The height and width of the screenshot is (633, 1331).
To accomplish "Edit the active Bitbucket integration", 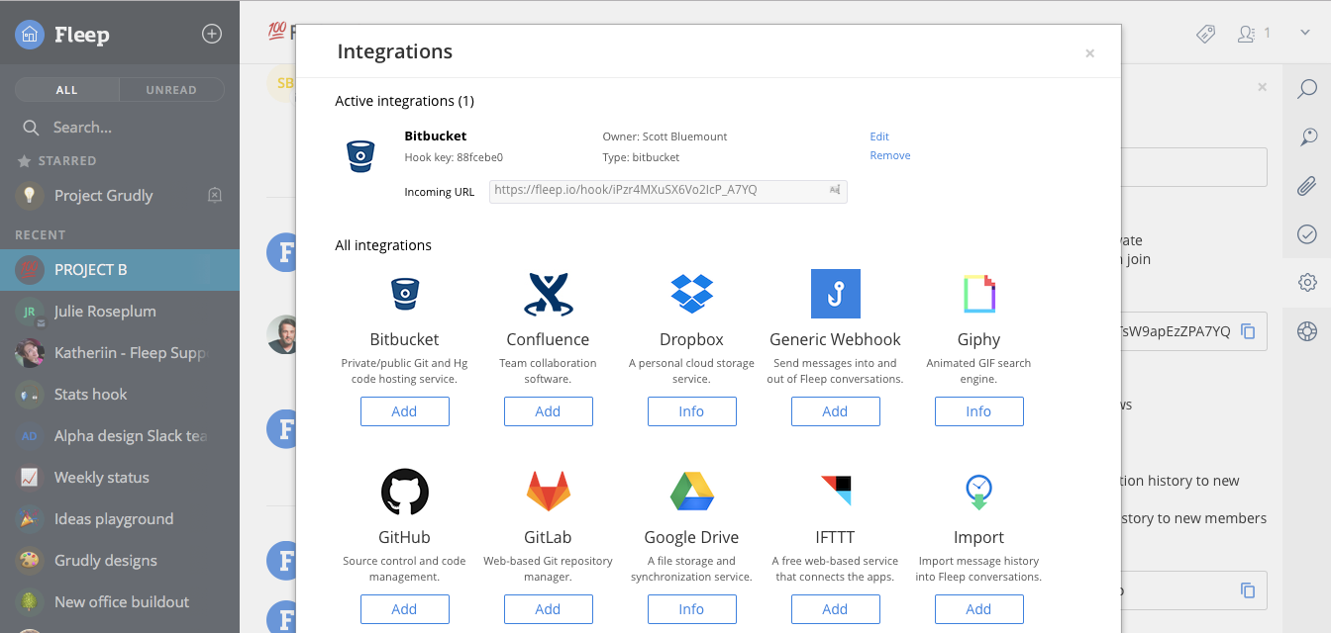I will (x=879, y=136).
